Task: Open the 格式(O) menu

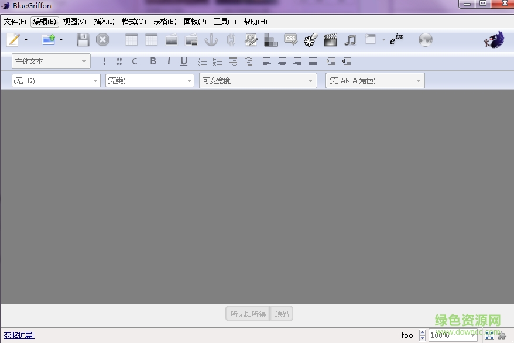Action: (x=133, y=22)
